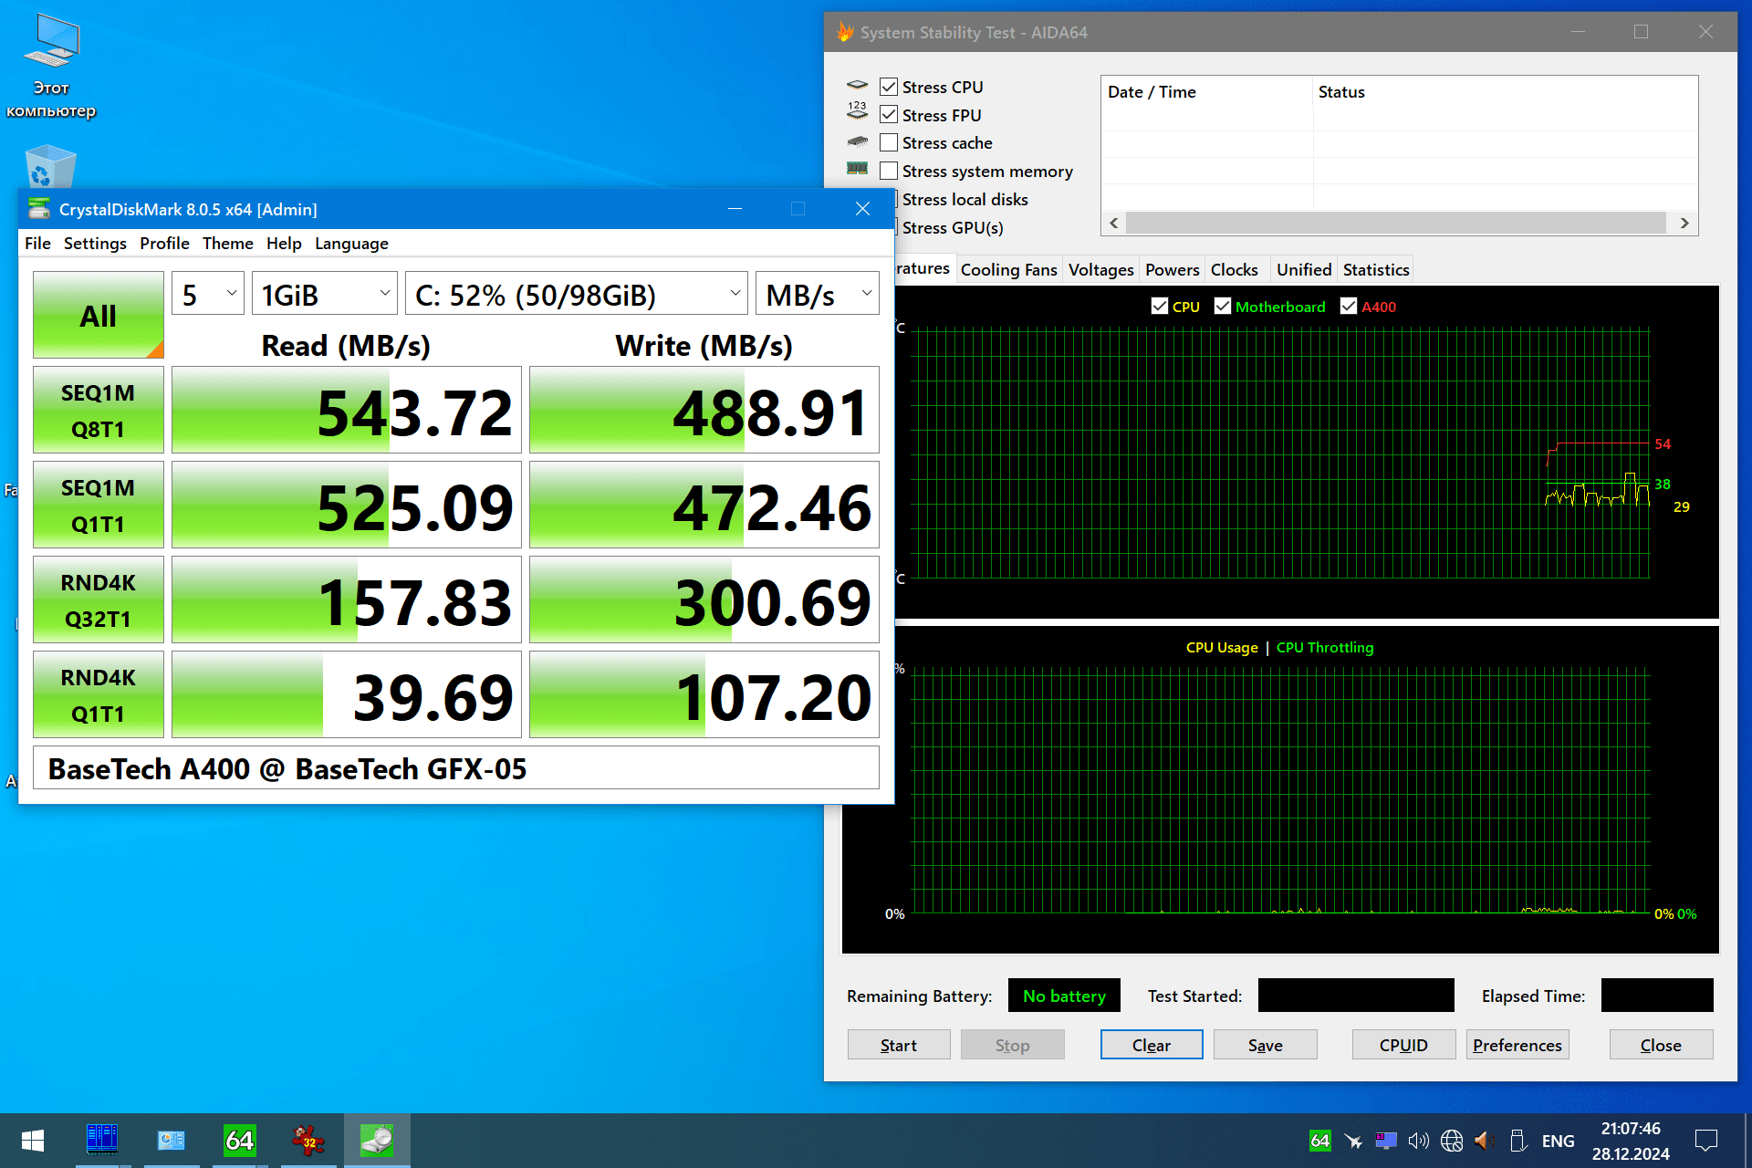Open the Control Panel taskbar icon
The image size is (1752, 1168).
pyautogui.click(x=171, y=1140)
